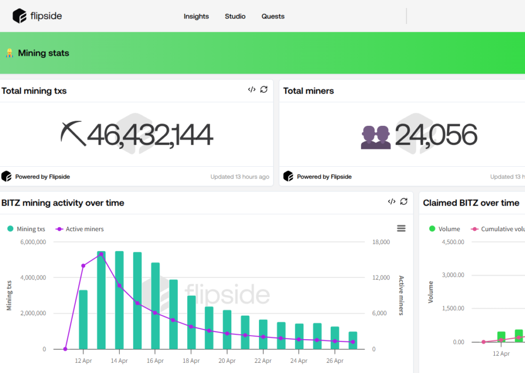The image size is (525, 373).
Task: Toggle the Mining txs legend series
Action: tap(26, 229)
